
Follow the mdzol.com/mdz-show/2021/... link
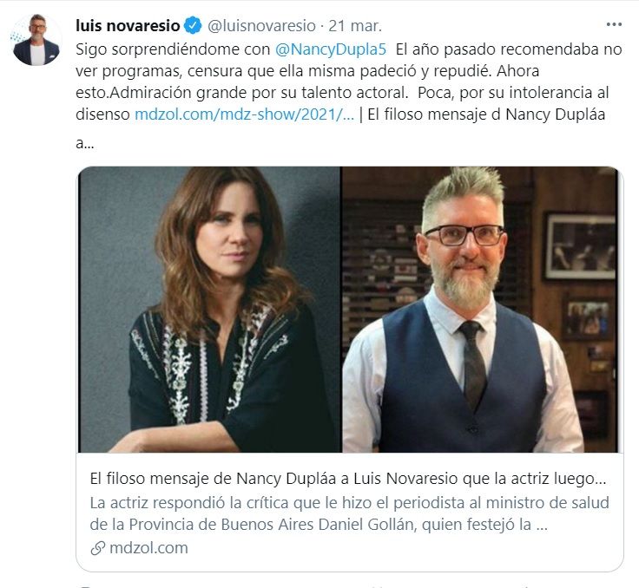(245, 114)
